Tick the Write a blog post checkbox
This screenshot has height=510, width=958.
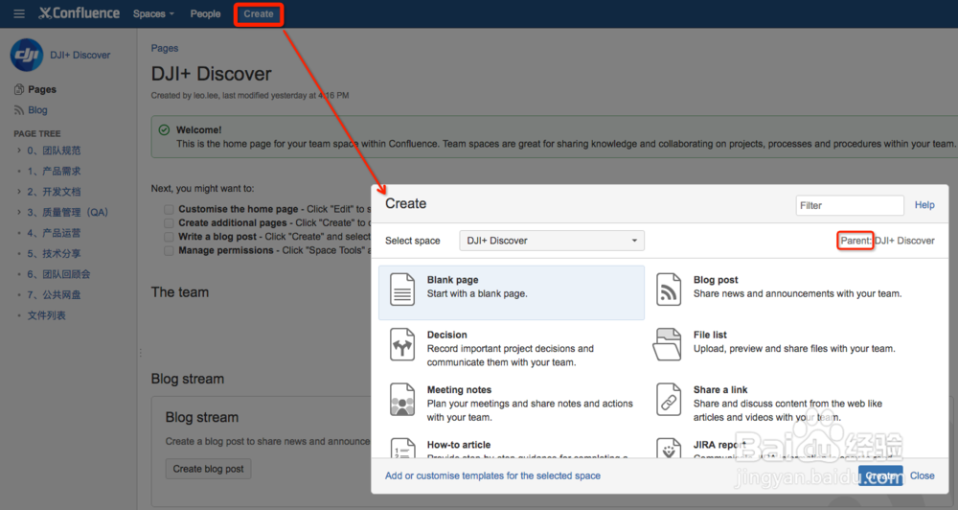coord(169,237)
